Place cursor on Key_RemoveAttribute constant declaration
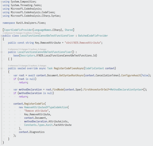153x146 pixels. pyautogui.click(x=48, y=43)
